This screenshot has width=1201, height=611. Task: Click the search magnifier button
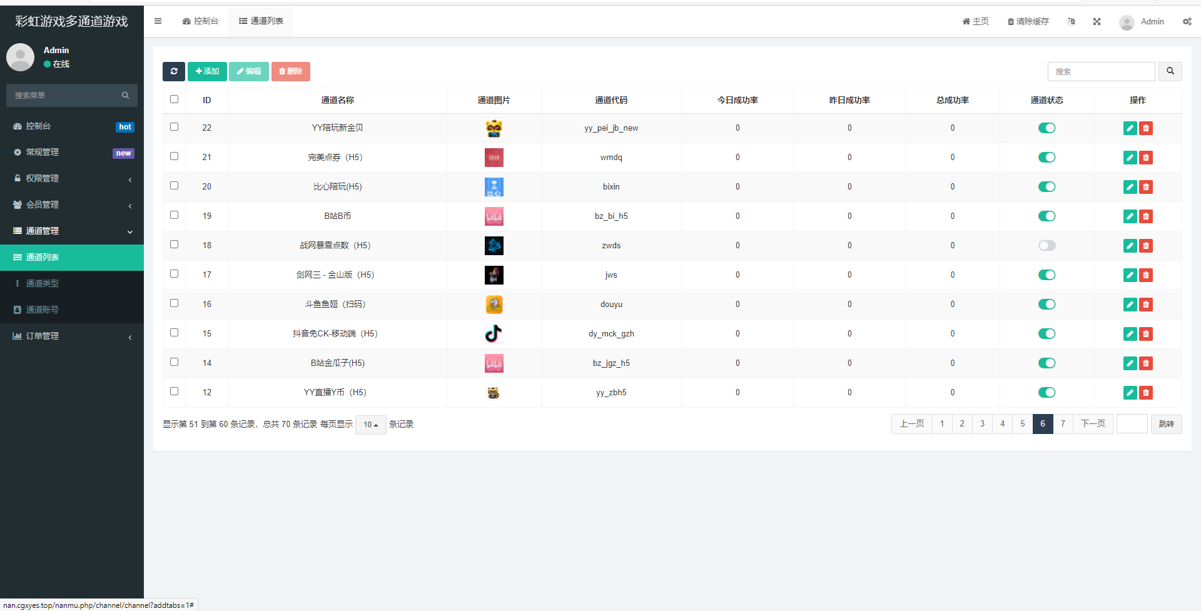pyautogui.click(x=1170, y=71)
